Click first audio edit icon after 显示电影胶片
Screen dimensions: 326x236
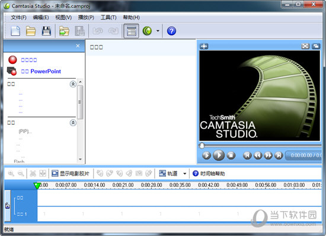pos(100,173)
